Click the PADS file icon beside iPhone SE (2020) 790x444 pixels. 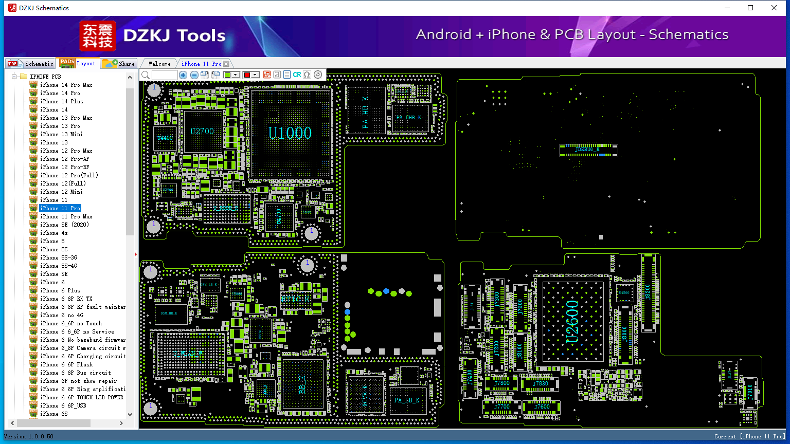(x=33, y=225)
